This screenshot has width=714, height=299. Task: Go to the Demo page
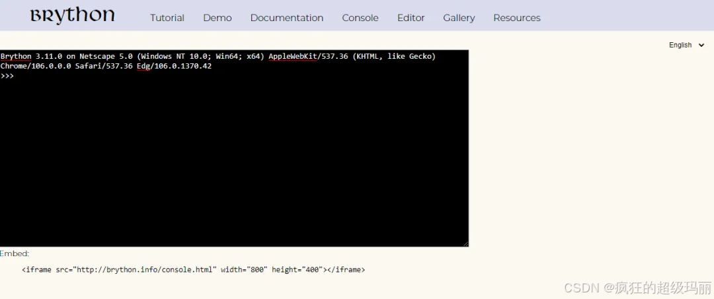[x=218, y=18]
